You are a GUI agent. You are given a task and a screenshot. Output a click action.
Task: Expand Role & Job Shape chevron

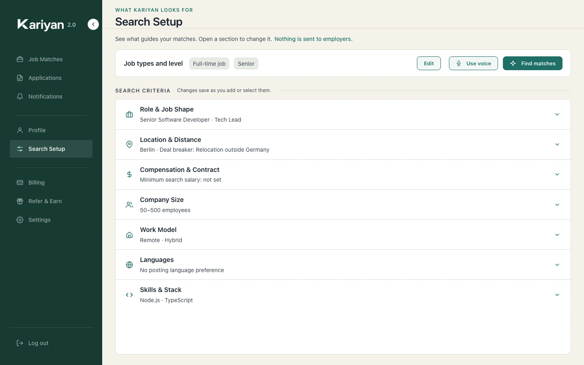coord(557,114)
